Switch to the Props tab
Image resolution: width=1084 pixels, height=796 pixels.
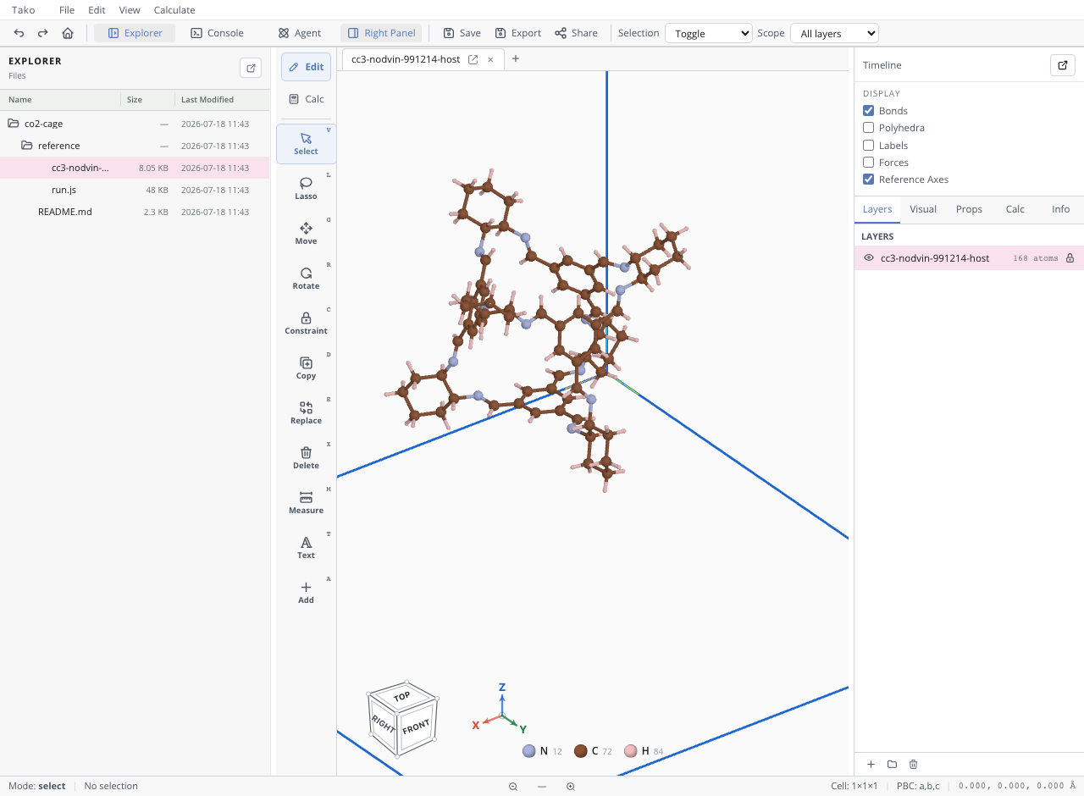(969, 209)
